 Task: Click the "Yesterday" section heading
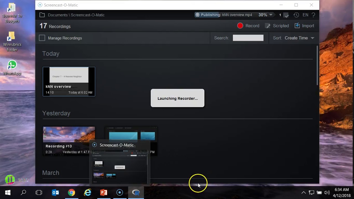click(x=56, y=113)
